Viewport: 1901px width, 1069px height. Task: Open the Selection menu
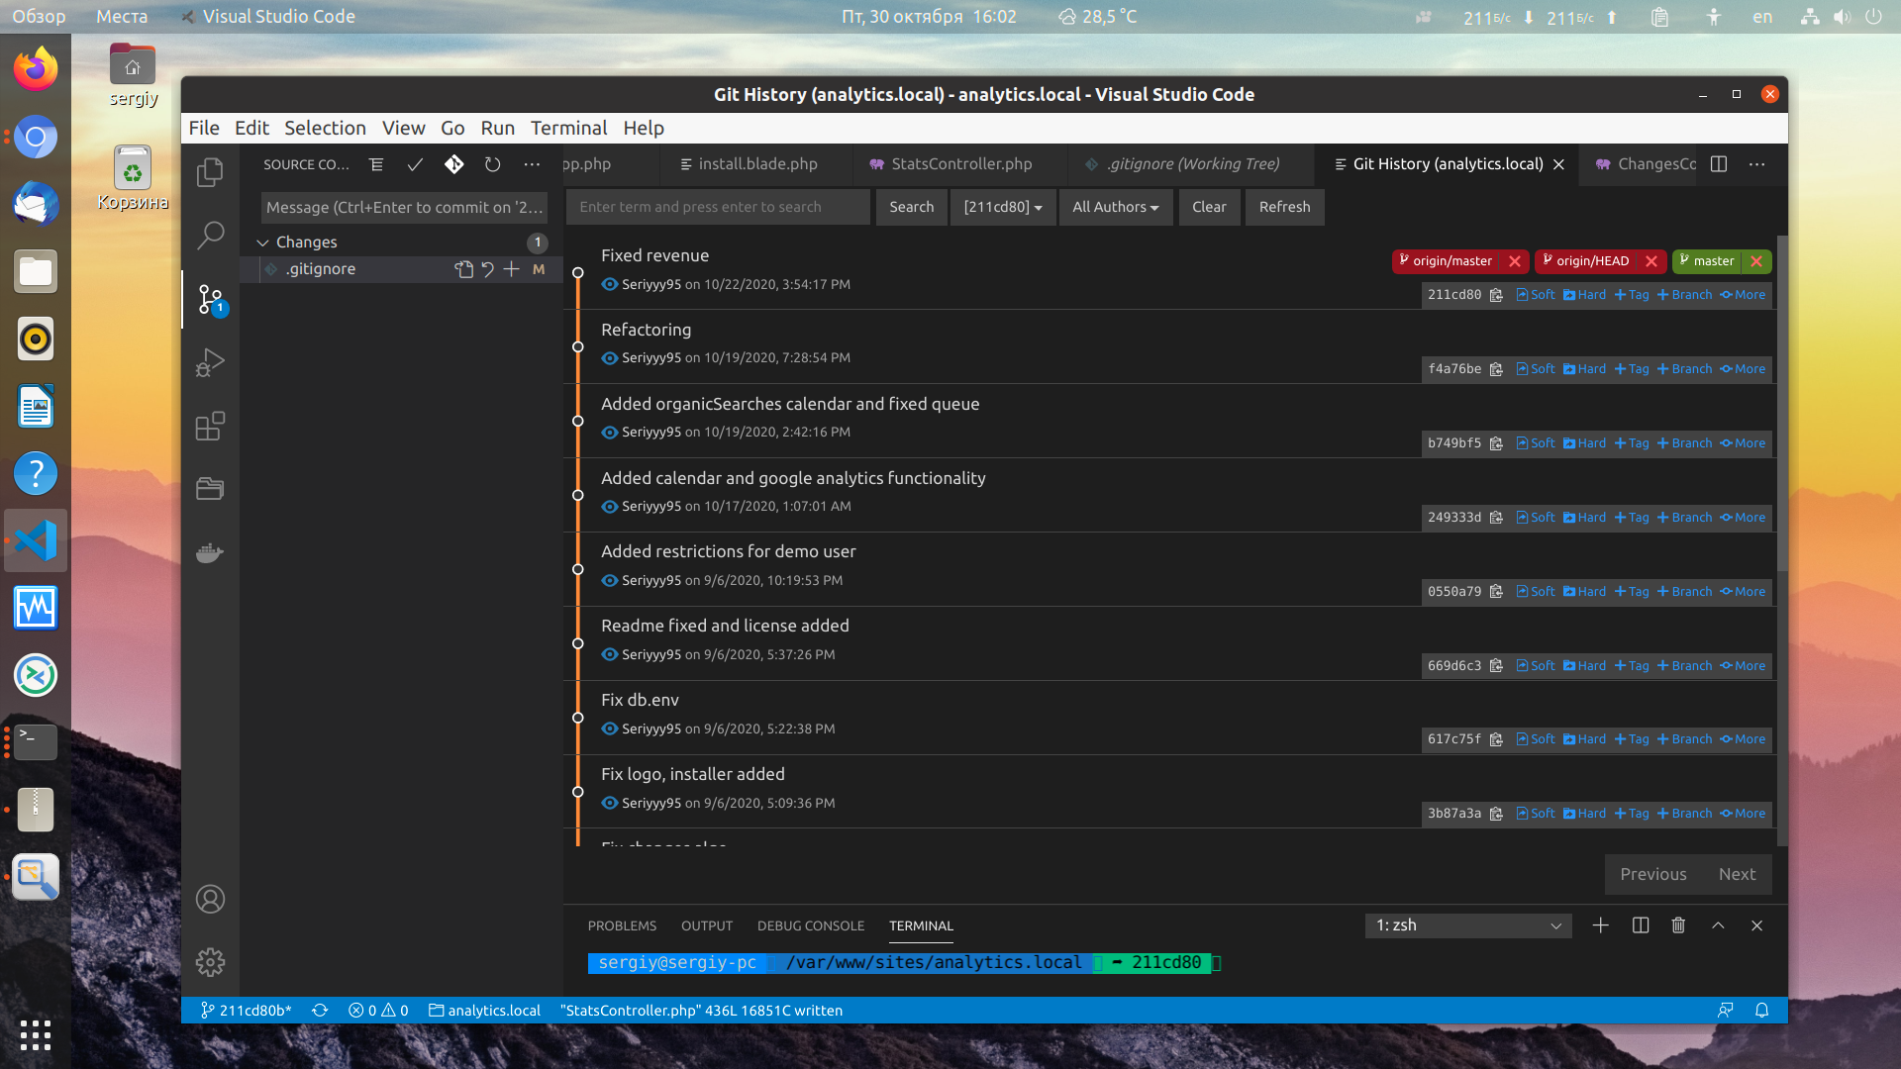(x=325, y=128)
